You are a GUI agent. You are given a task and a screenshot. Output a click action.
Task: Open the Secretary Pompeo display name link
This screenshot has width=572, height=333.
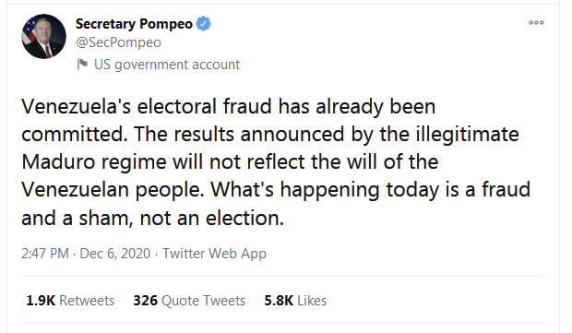pos(134,24)
